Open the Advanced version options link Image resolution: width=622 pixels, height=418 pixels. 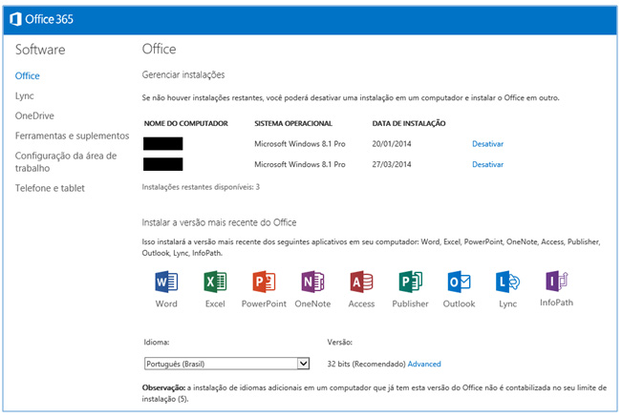pyautogui.click(x=424, y=364)
